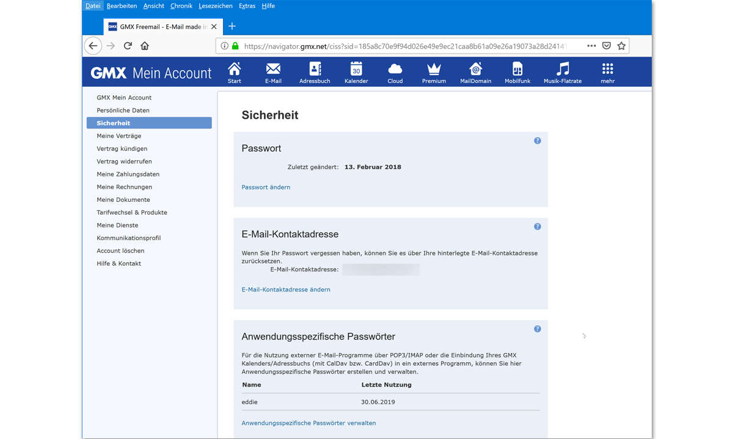Open the Cloud icon
Screen dimensions: 733x439
pos(395,69)
